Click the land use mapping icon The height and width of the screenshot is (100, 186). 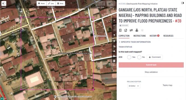pyautogui.click(x=137, y=30)
